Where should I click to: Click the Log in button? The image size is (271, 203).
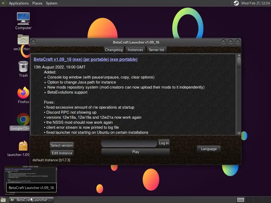click(164, 143)
